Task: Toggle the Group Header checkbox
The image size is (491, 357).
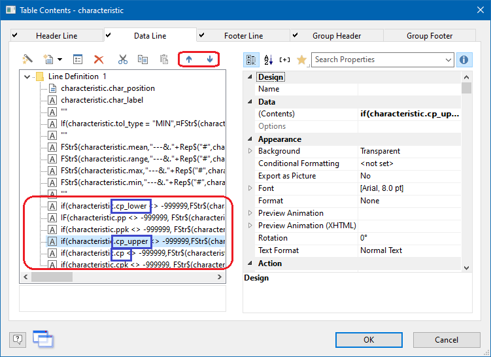Action: point(295,35)
